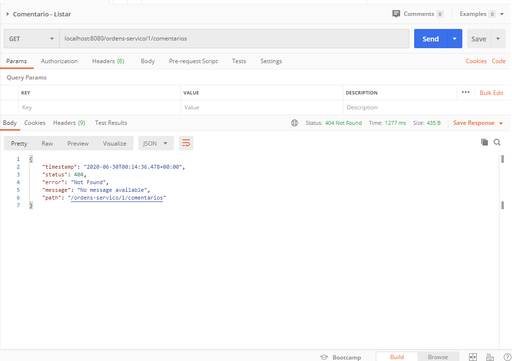This screenshot has height=361, width=512.
Task: Switch to the Authorization tab
Action: pos(59,61)
